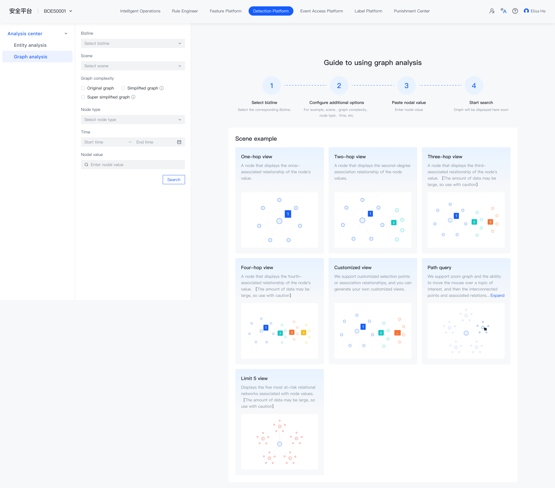The height and width of the screenshot is (488, 555).
Task: Switch to the Rule Engineer tab
Action: pos(185,11)
